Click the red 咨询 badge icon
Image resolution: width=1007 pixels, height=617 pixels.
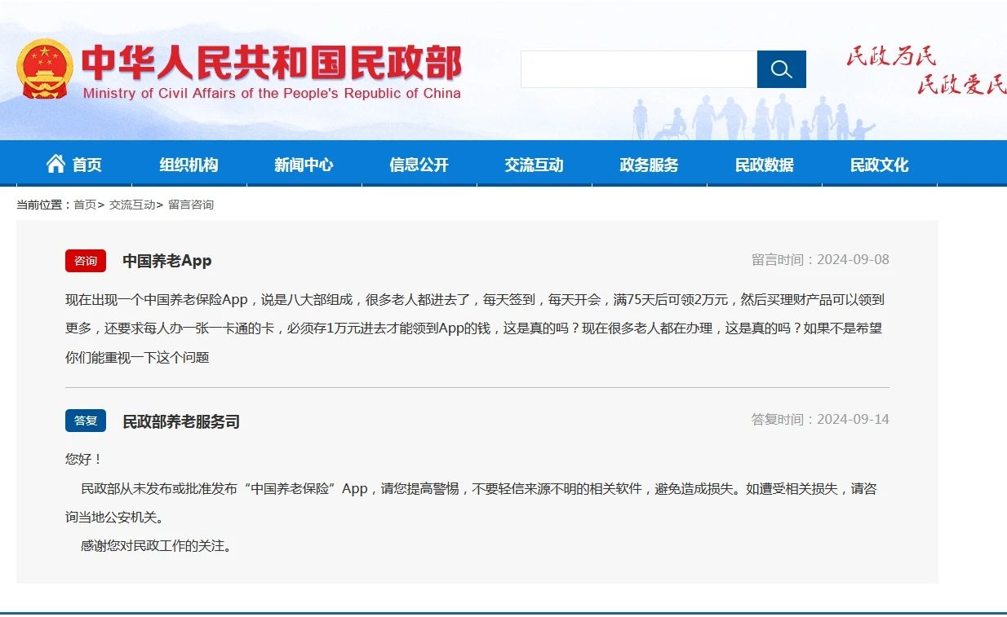pos(85,261)
